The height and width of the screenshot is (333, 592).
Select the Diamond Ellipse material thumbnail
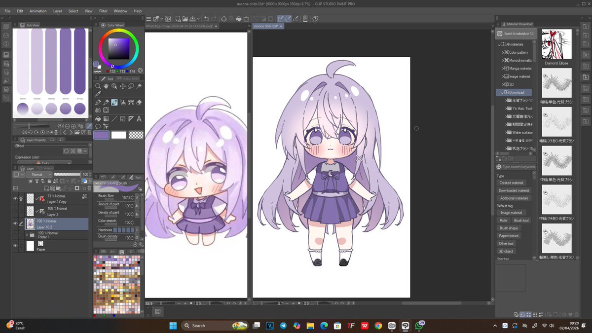[556, 44]
